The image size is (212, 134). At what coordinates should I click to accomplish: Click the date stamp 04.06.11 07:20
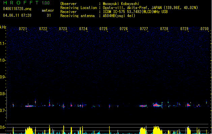(x=17, y=15)
